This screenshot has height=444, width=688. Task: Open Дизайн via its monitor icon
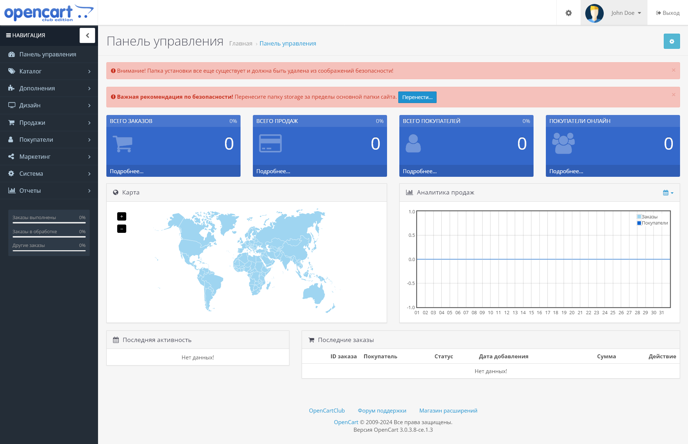click(11, 105)
